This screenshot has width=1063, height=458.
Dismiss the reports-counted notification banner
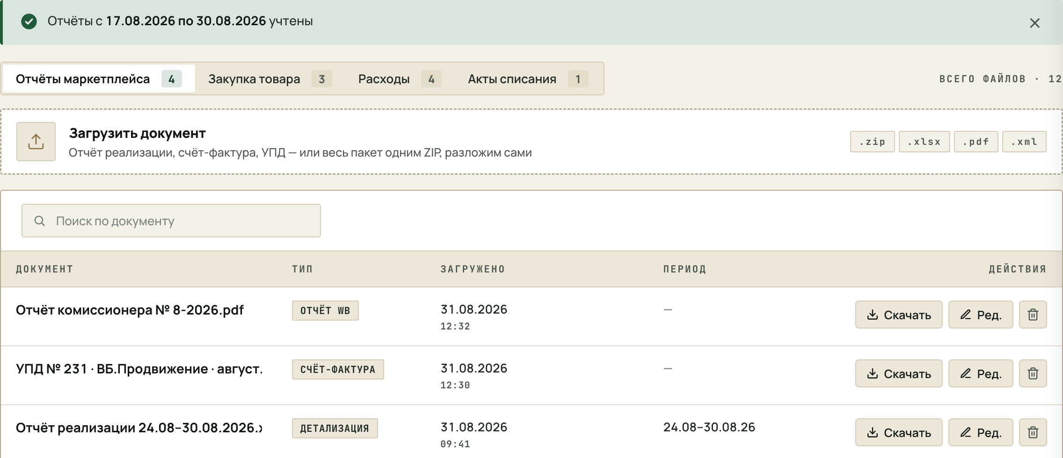click(1034, 23)
